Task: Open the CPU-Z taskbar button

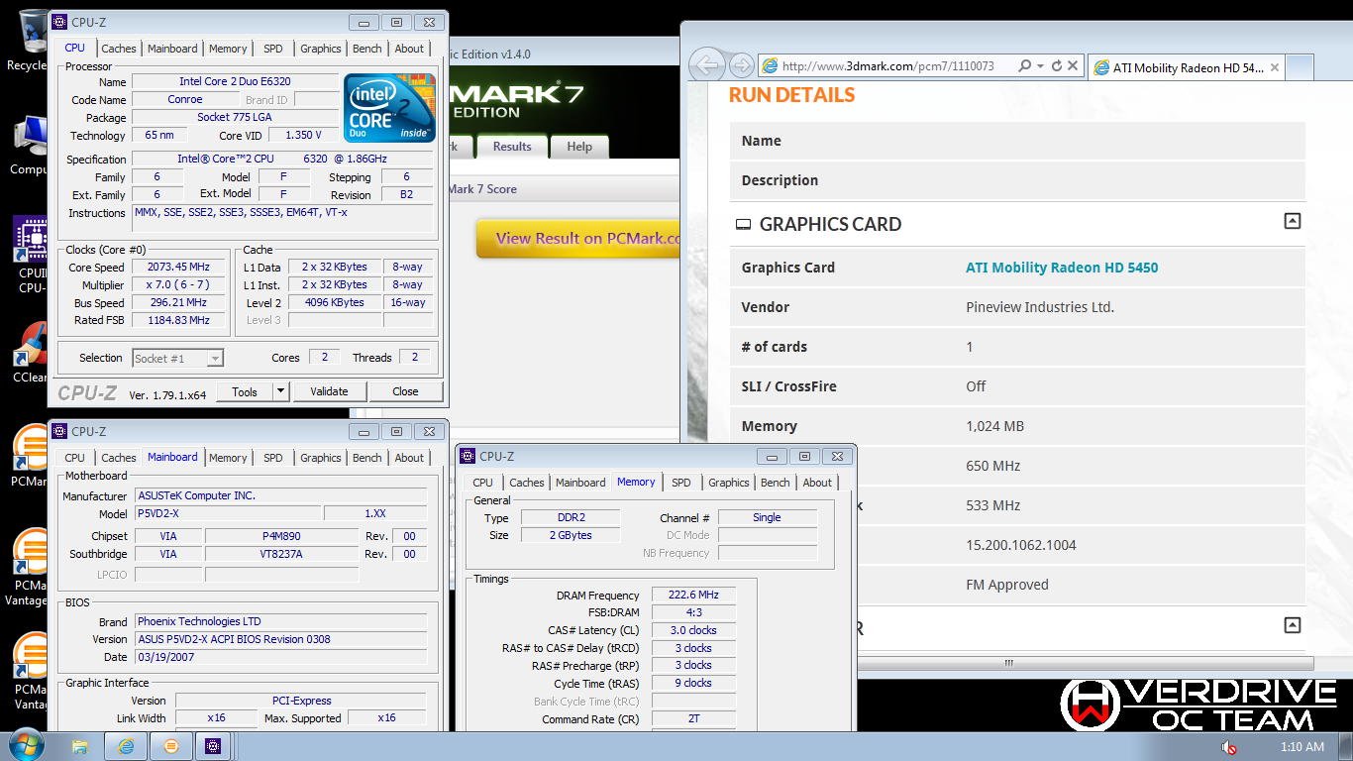Action: (213, 746)
